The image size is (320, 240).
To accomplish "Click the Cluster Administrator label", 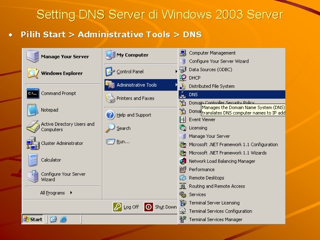I will click(62, 143).
